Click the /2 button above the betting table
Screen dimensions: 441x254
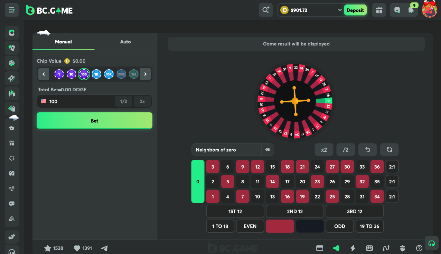coord(346,150)
